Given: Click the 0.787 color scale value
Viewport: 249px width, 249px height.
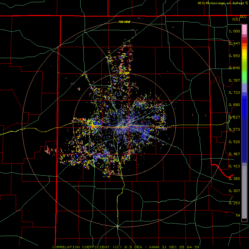Looking at the screenshot, I should [x=234, y=80].
